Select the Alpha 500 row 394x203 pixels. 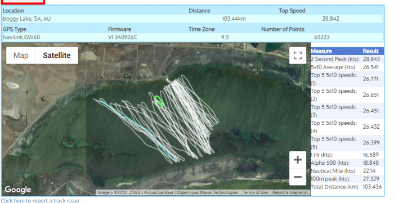[x=347, y=163]
